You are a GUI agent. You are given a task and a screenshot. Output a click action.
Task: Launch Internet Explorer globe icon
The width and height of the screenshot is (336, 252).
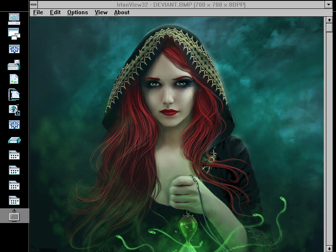[14, 110]
